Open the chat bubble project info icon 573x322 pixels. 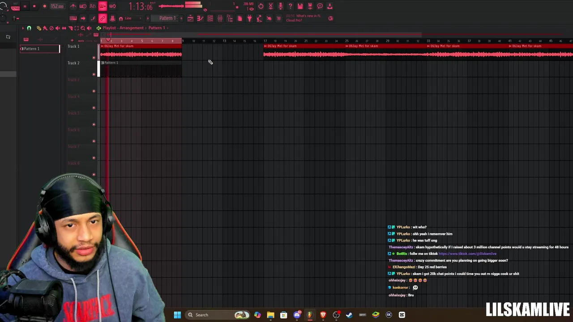320,6
